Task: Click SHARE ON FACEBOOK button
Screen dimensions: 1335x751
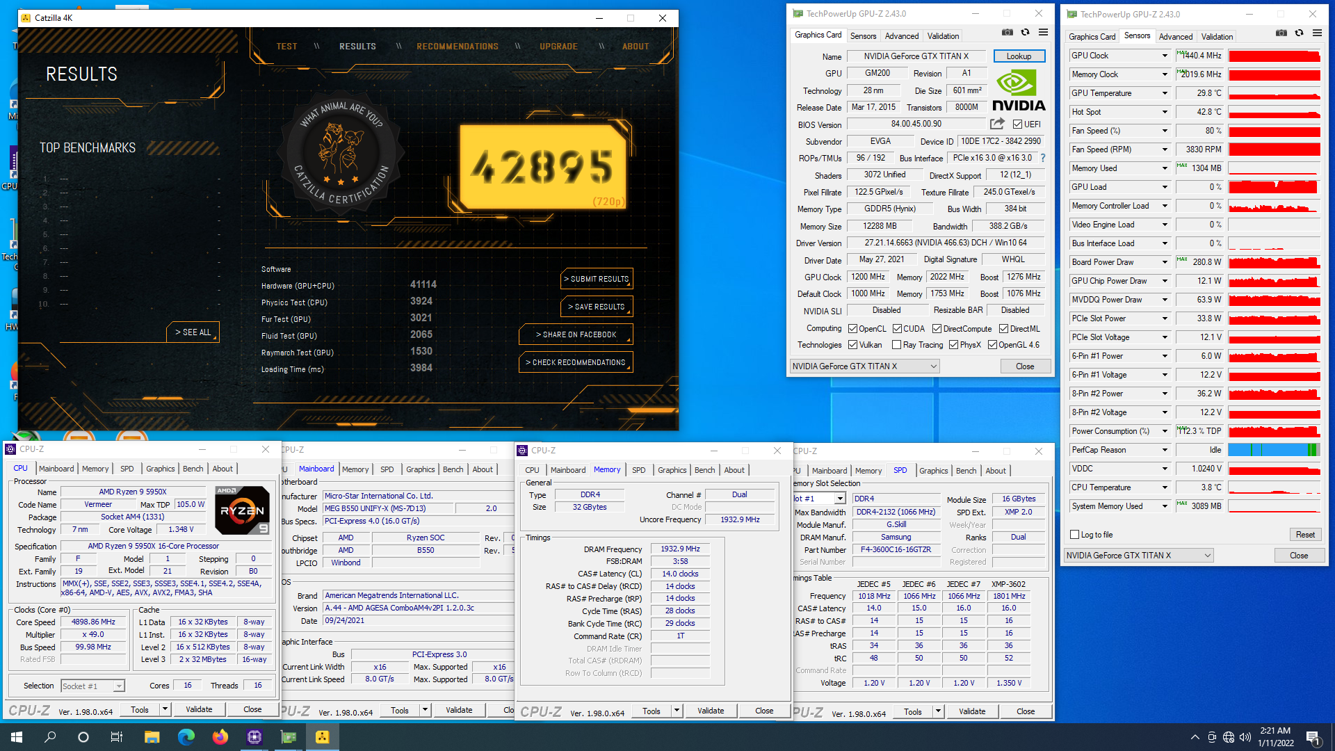Action: tap(576, 334)
